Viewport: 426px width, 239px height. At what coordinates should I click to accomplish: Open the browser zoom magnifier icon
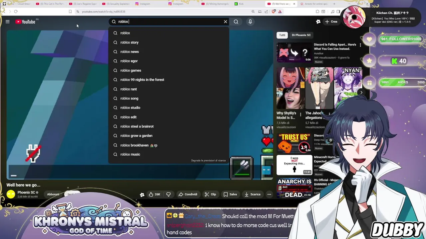pyautogui.click(x=253, y=12)
